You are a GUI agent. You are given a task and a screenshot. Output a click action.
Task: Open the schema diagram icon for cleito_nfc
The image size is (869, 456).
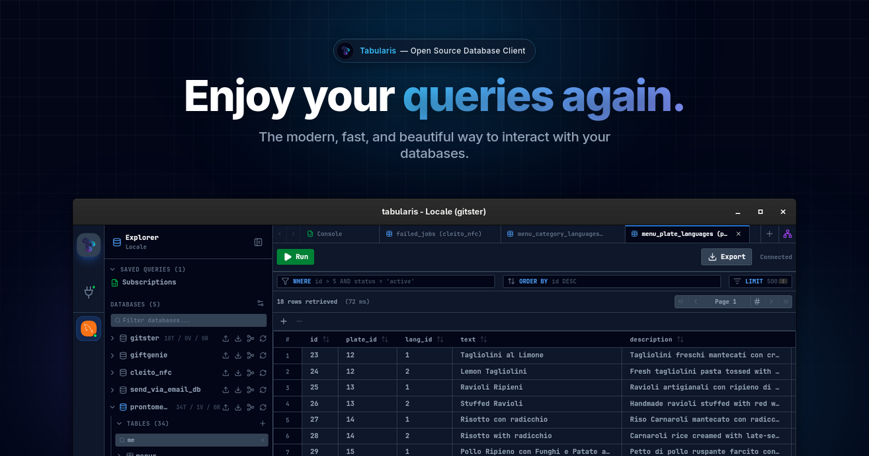point(251,373)
